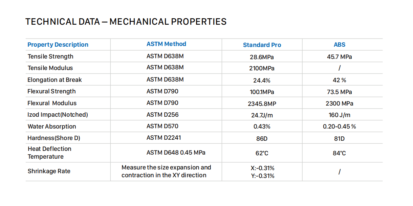Select the X:-0.31% shrinkage value
Viewport: 413px width, 206px height.
pyautogui.click(x=262, y=168)
